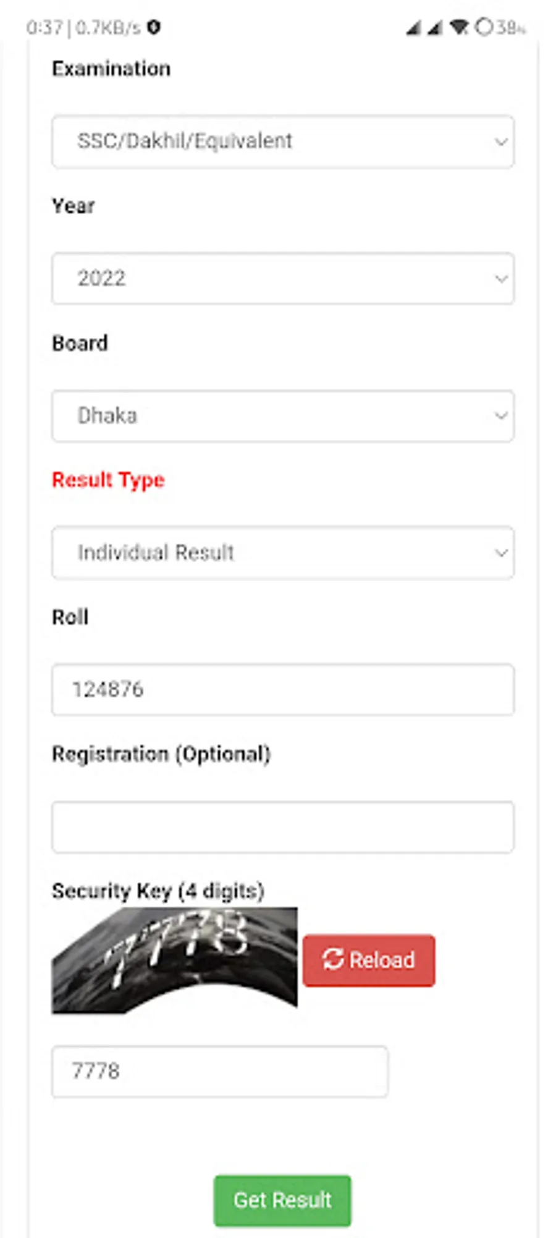
Task: Tap the first cellular signal icon
Action: coord(413,28)
